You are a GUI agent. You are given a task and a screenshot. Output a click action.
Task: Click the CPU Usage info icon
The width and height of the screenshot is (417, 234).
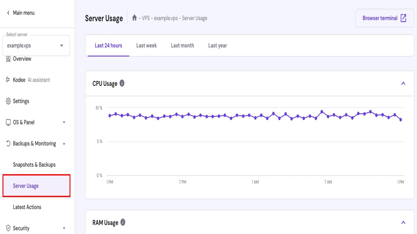tap(122, 83)
